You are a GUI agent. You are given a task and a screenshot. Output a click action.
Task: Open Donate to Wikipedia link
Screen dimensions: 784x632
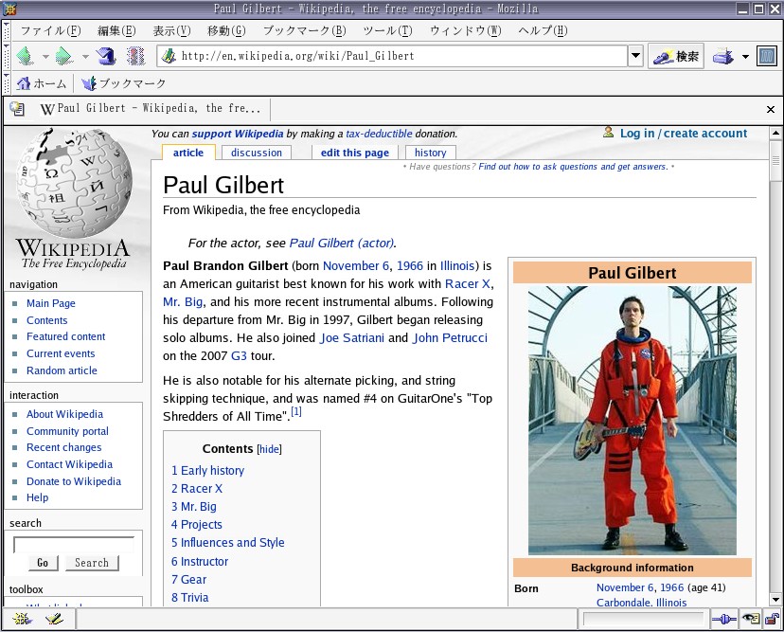pos(74,481)
